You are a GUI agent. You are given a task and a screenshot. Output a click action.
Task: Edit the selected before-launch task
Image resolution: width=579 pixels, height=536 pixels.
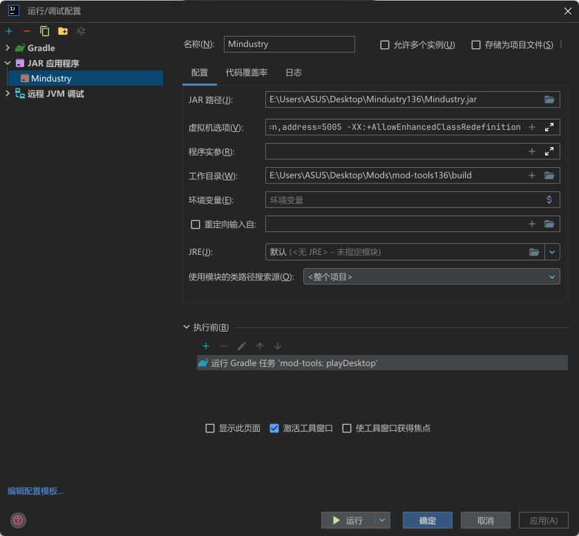tap(242, 346)
